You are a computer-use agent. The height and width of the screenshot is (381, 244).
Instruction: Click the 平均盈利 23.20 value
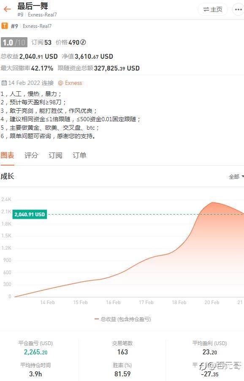tap(210, 352)
